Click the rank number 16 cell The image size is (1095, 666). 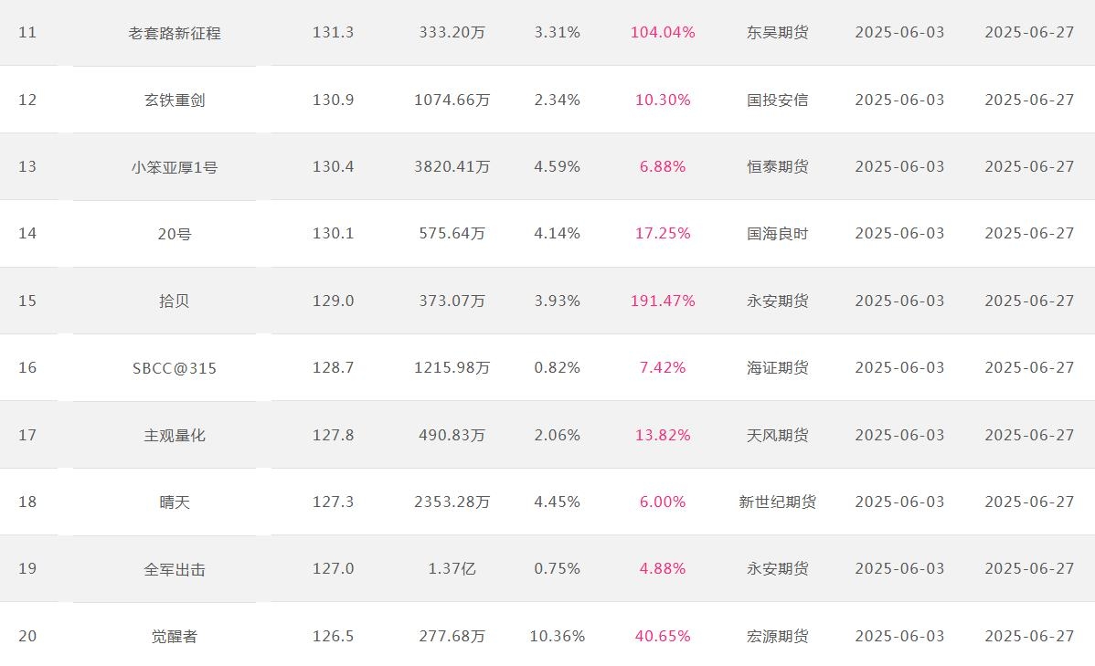27,367
